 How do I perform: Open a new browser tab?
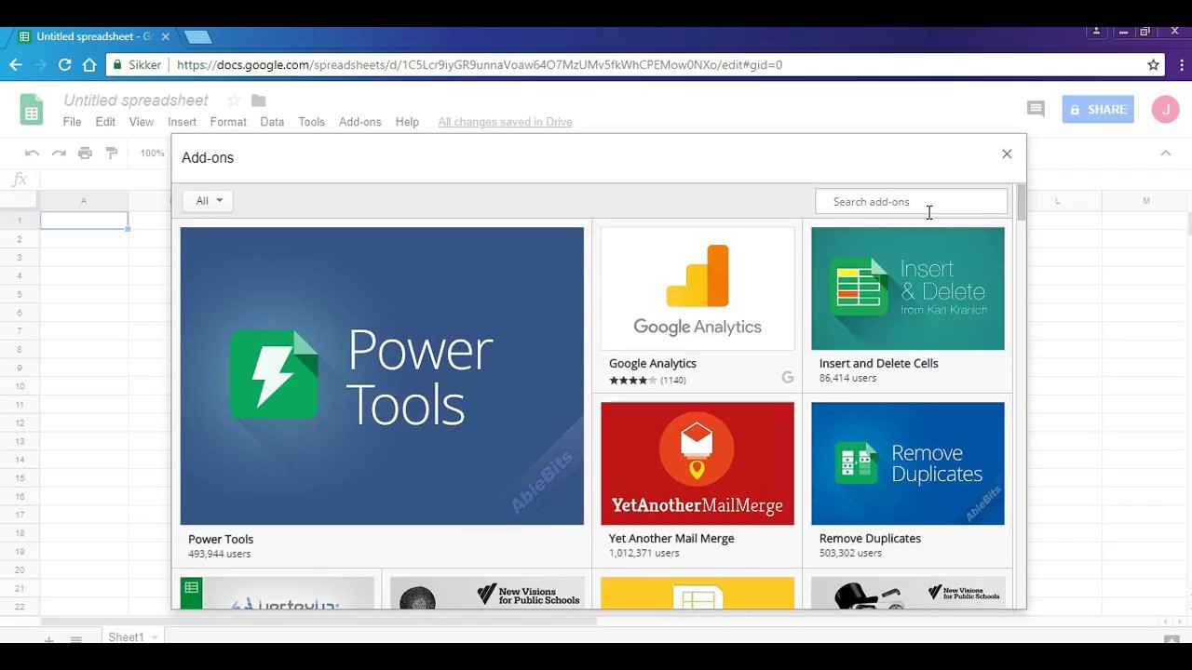tap(197, 37)
